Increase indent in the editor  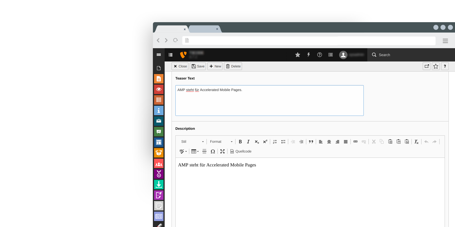301,142
